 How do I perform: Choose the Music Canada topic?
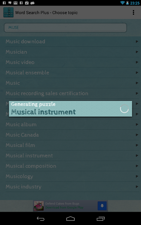72,135
